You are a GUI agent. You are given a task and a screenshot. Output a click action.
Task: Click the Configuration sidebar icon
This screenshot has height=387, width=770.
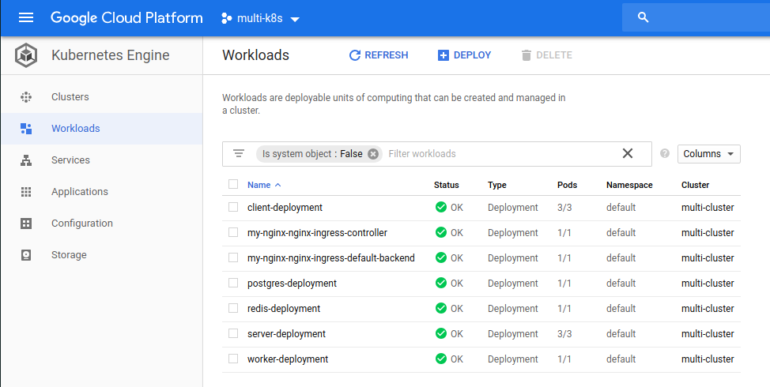click(x=26, y=224)
